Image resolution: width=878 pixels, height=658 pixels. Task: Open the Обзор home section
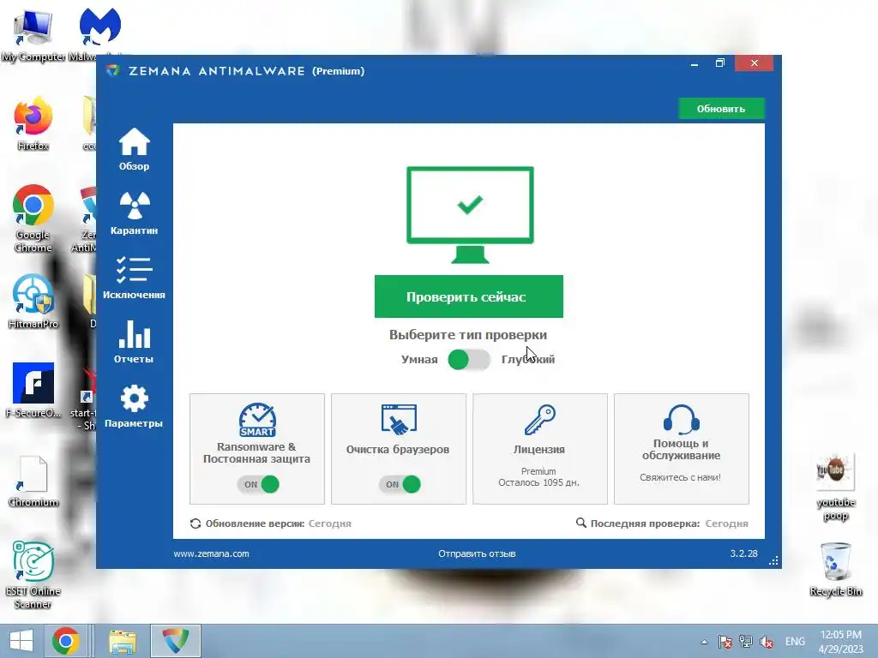pos(134,149)
